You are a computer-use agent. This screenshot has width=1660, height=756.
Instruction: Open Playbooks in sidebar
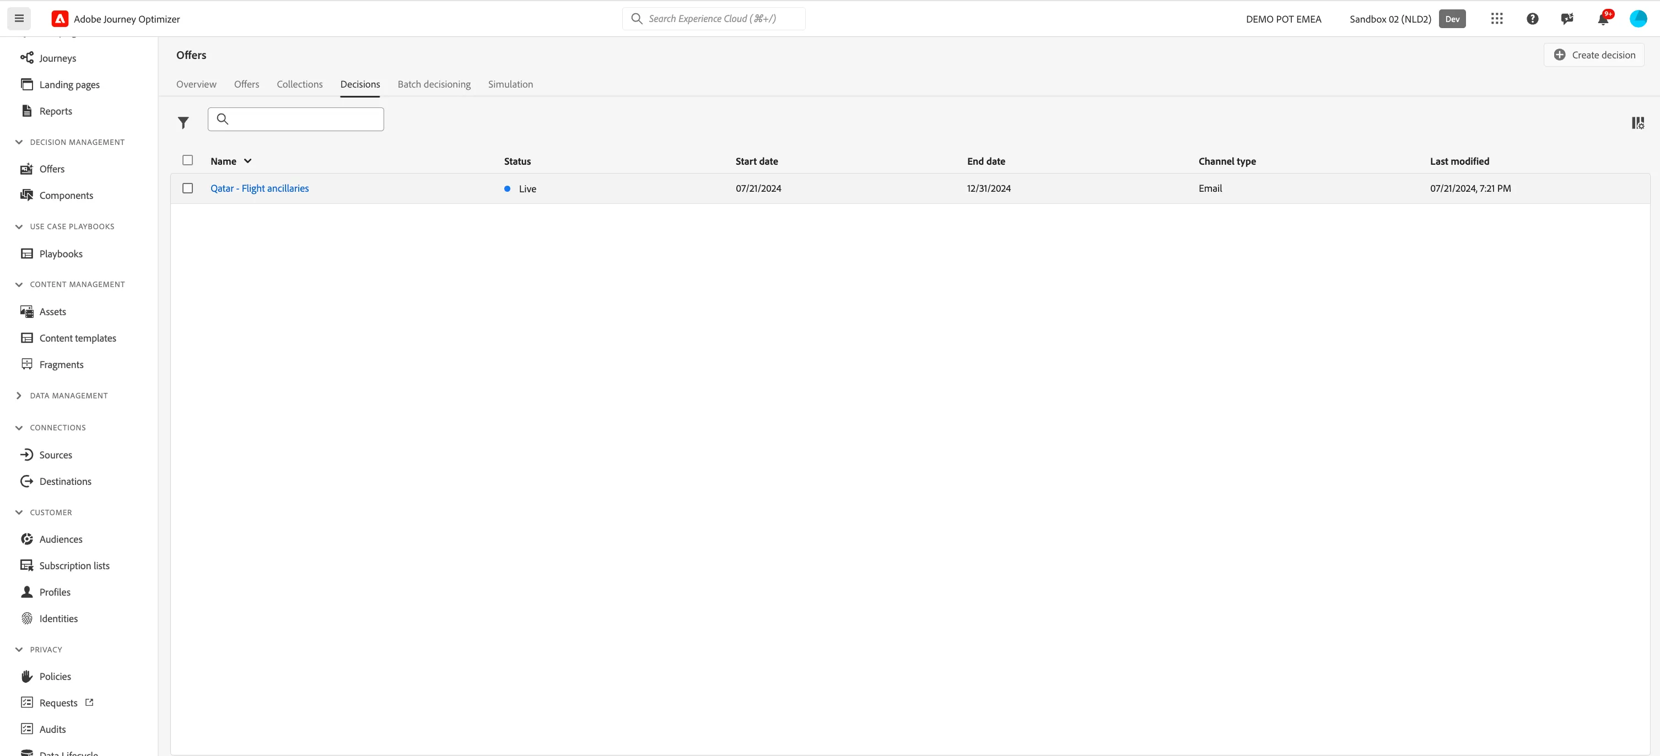click(x=61, y=254)
